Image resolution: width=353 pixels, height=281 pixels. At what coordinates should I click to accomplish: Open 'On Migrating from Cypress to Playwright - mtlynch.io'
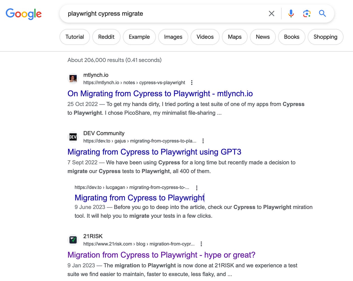[160, 94]
